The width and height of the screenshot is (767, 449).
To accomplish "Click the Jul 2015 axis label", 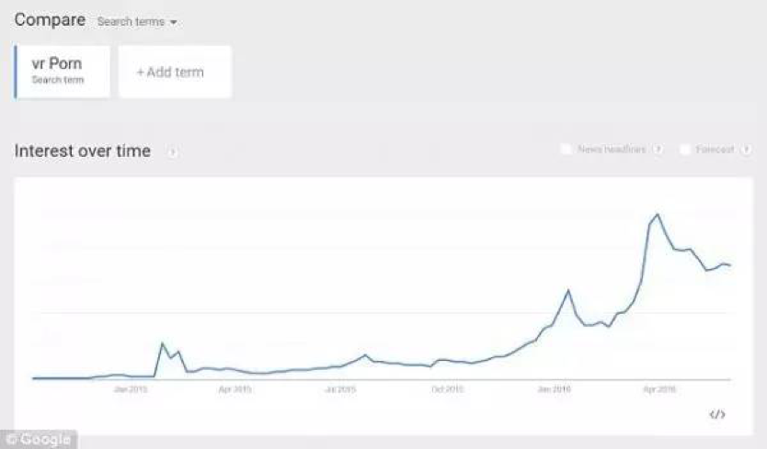I will tap(340, 389).
